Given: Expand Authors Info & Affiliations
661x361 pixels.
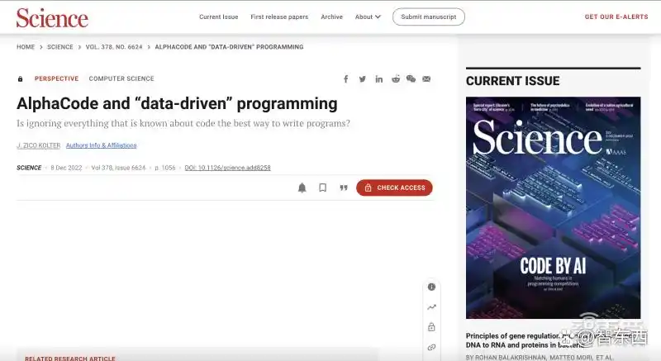Looking at the screenshot, I should click(x=102, y=145).
